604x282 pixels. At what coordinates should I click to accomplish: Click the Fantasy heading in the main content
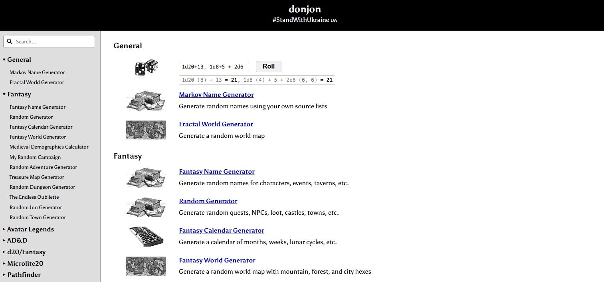[x=128, y=156]
